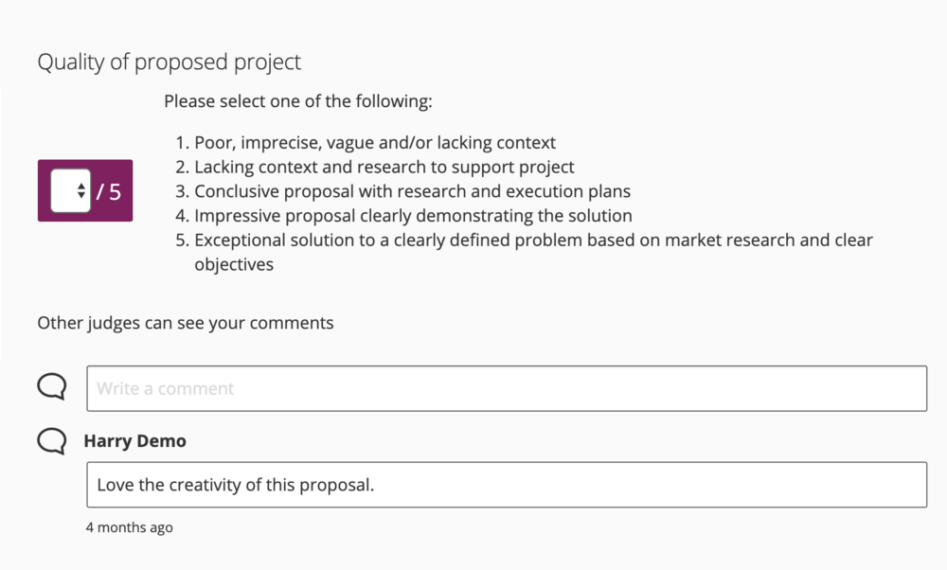947x570 pixels.
Task: Select rating 5 "Exceptional solution" description
Action: point(533,240)
